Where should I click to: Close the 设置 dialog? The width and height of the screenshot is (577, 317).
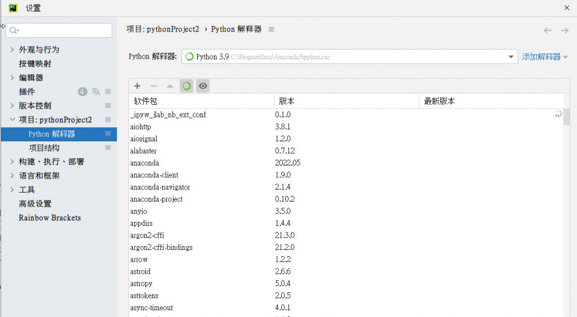[567, 8]
